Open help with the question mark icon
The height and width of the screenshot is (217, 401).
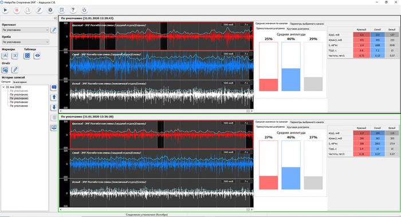tap(73, 10)
